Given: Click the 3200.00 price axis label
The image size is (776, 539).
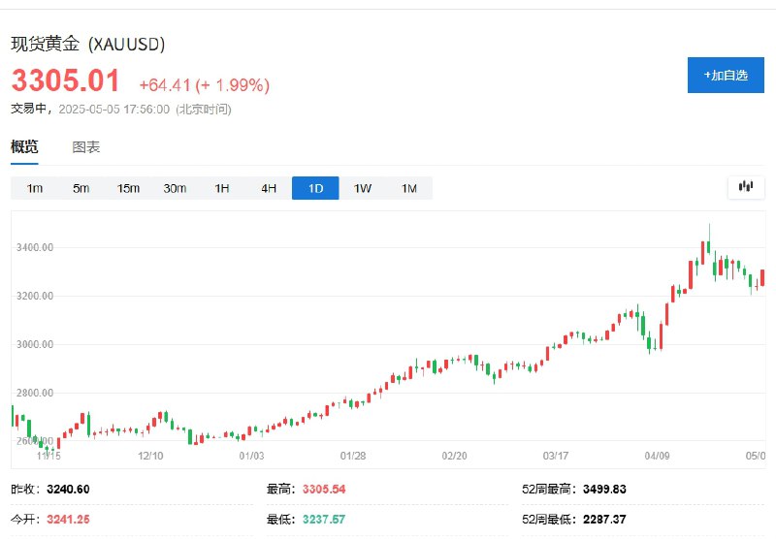Looking at the screenshot, I should tap(35, 297).
